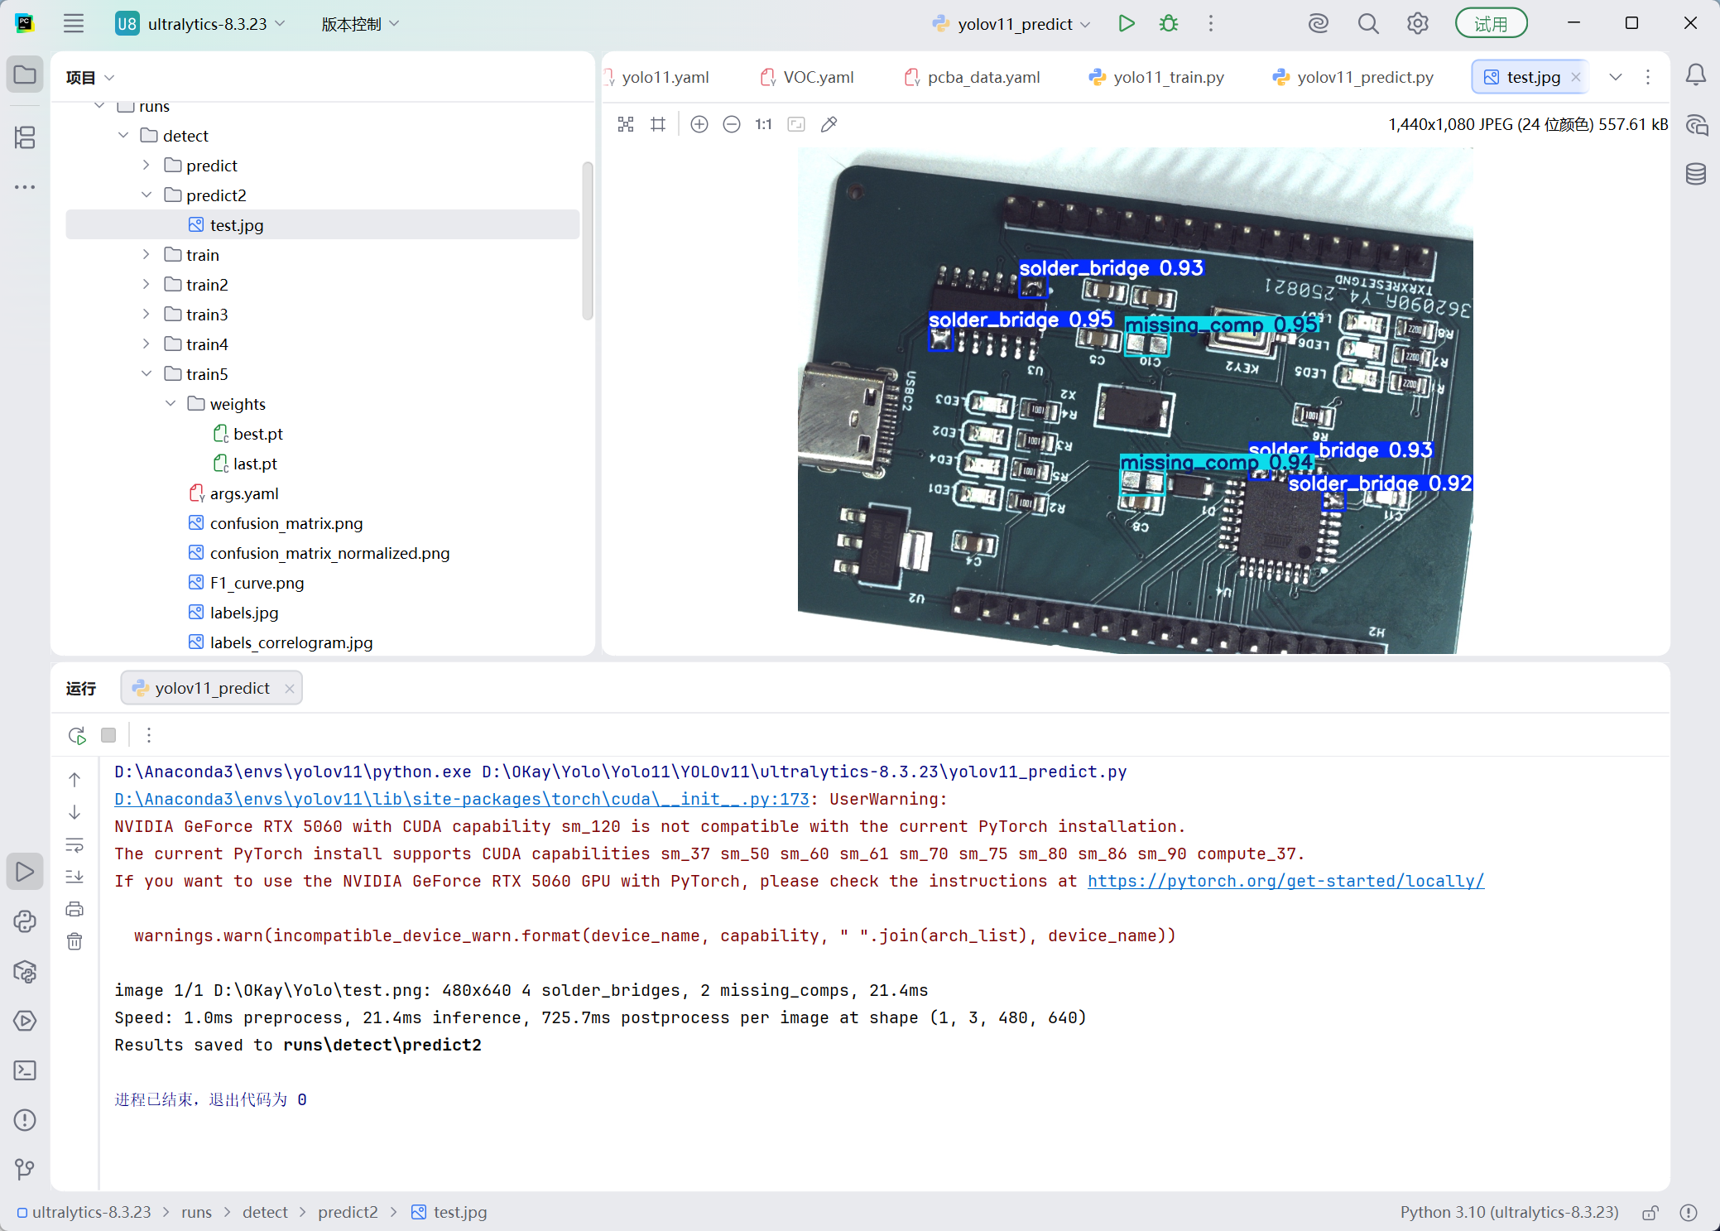Switch to yolo11.yaml tab
This screenshot has height=1231, width=1720.
pyautogui.click(x=658, y=77)
